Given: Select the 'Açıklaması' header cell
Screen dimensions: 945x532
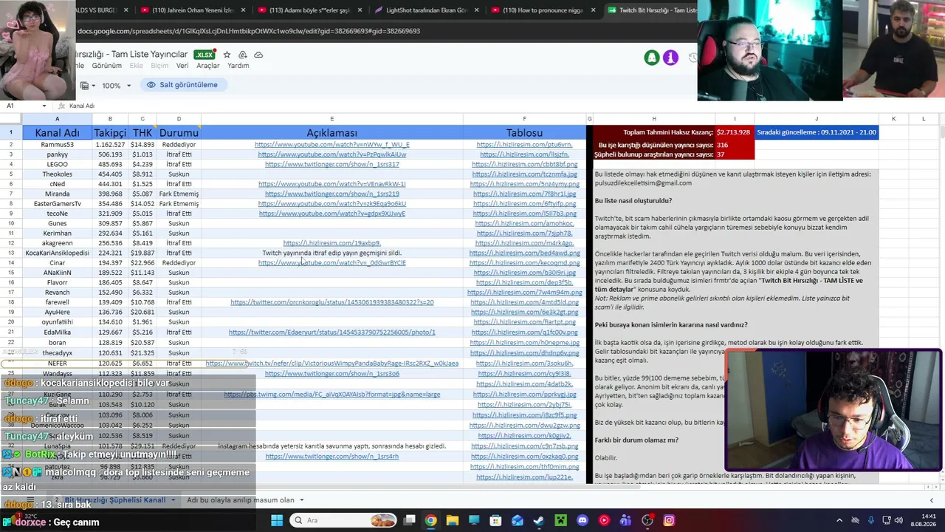Looking at the screenshot, I should [332, 133].
